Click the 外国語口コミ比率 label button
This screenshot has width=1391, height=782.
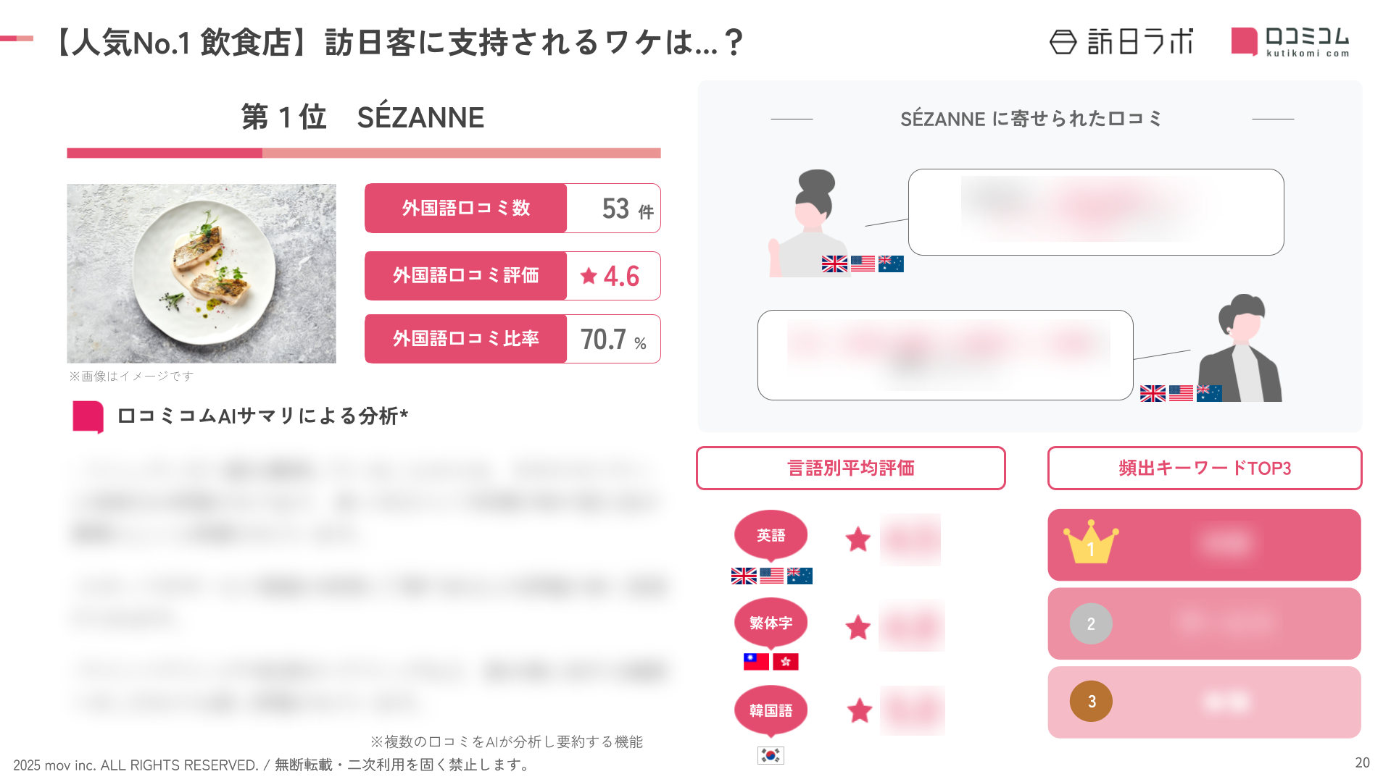(465, 339)
